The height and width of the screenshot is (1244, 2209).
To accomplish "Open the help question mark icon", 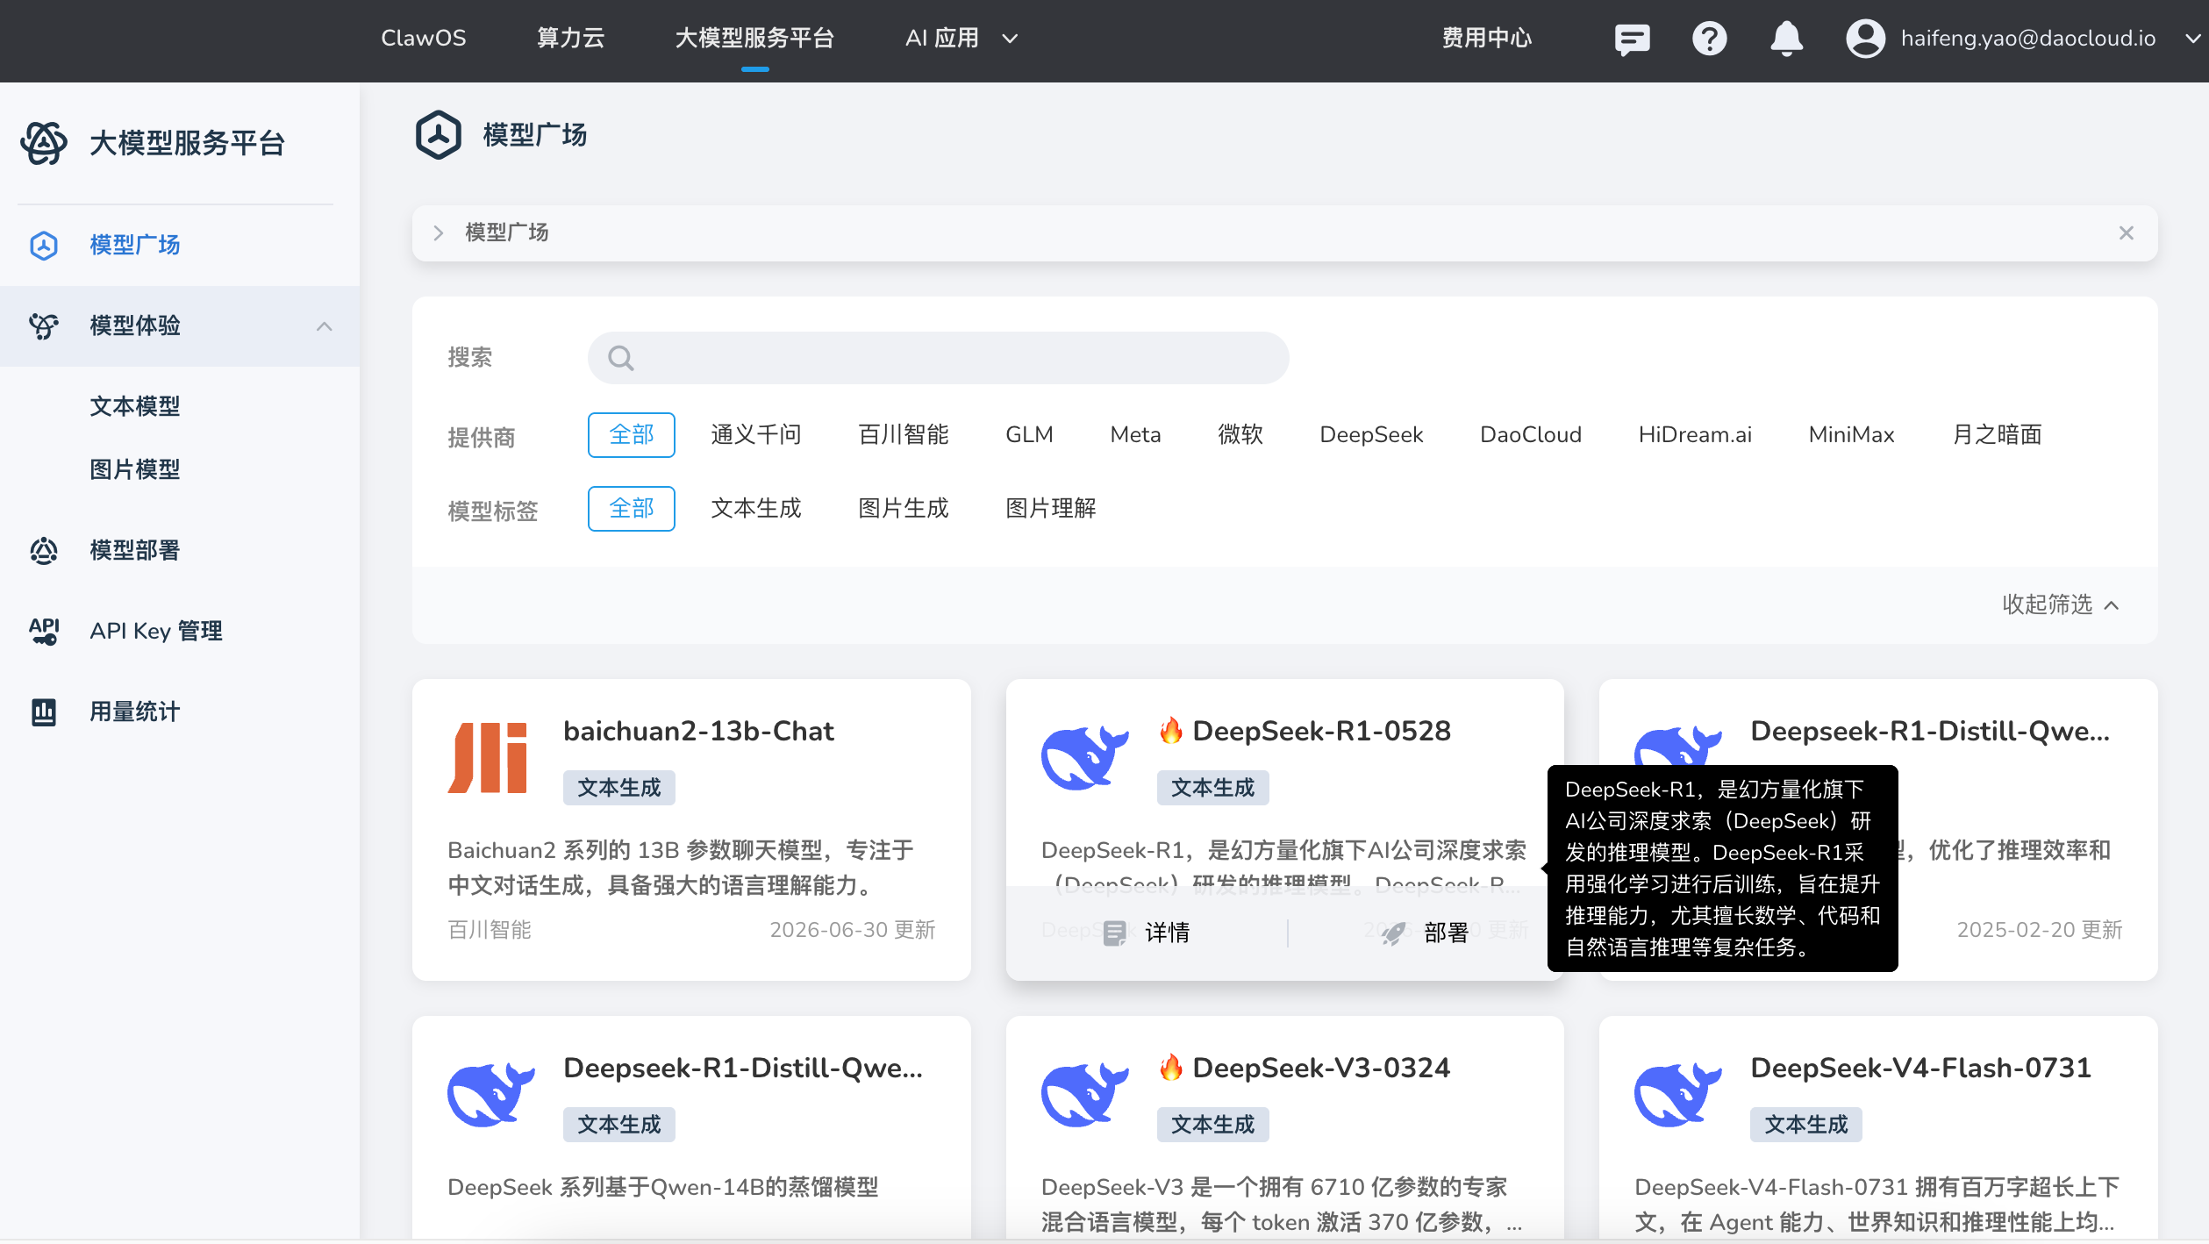I will [x=1709, y=39].
